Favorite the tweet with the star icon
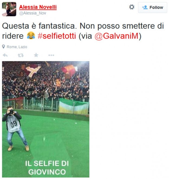169x179 pixels. (x=36, y=55)
